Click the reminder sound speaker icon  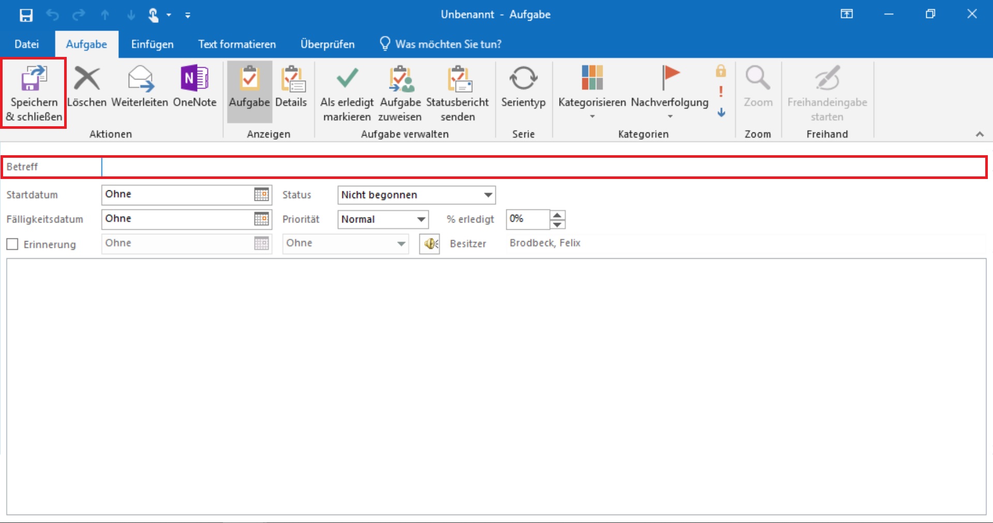430,244
